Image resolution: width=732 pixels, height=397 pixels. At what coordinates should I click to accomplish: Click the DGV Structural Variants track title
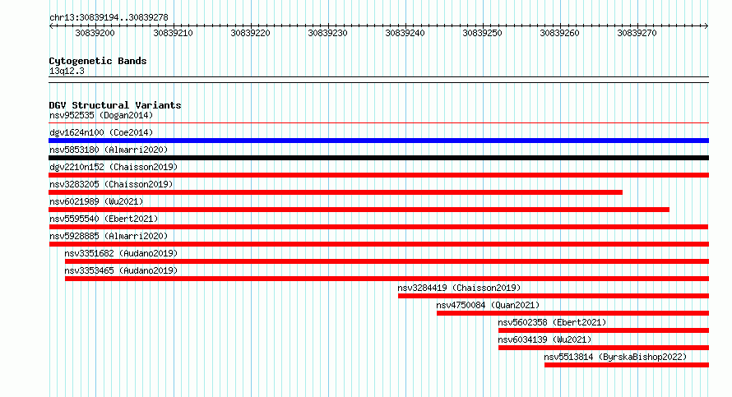pyautogui.click(x=115, y=105)
